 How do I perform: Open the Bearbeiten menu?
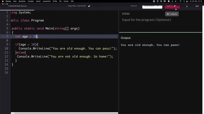point(22,1)
